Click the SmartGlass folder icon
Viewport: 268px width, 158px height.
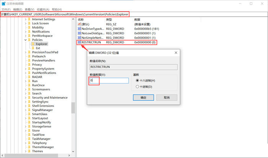[x=29, y=114]
